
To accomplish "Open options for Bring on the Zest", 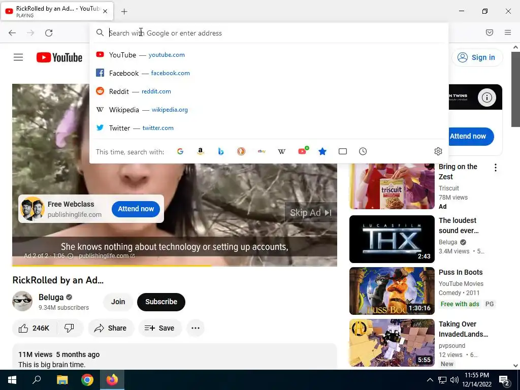I will pos(496,168).
